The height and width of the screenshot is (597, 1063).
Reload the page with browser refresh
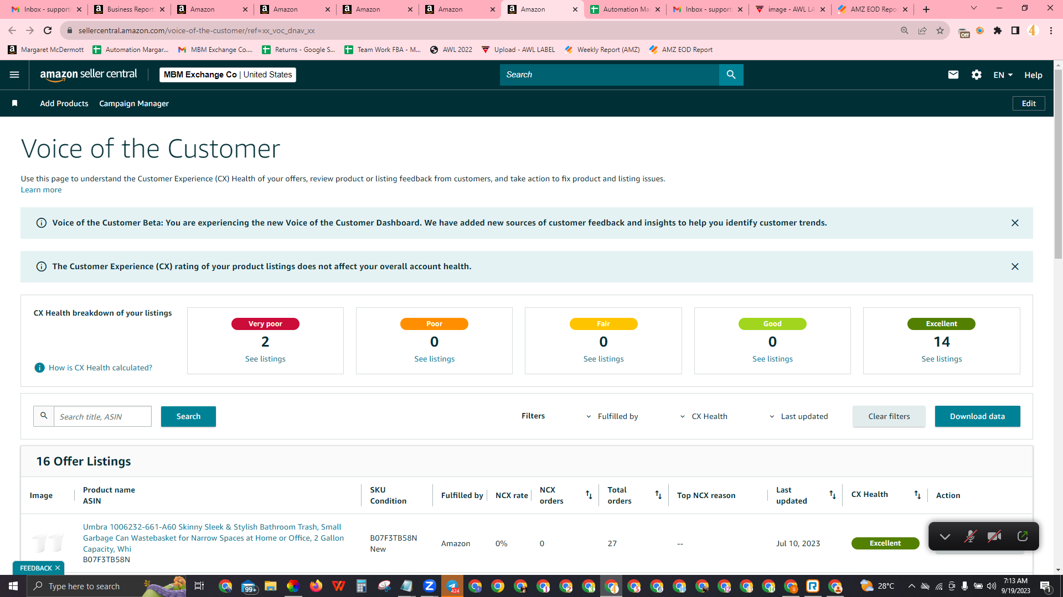pos(48,30)
